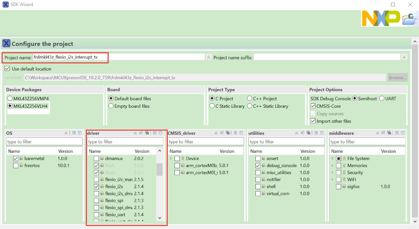419x229 pixels.
Task: Click the middleware panel filter box
Action: (367, 142)
